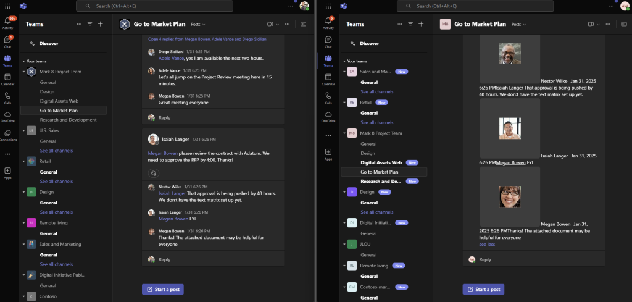Open OneDrive in the right window rail

[x=328, y=117]
